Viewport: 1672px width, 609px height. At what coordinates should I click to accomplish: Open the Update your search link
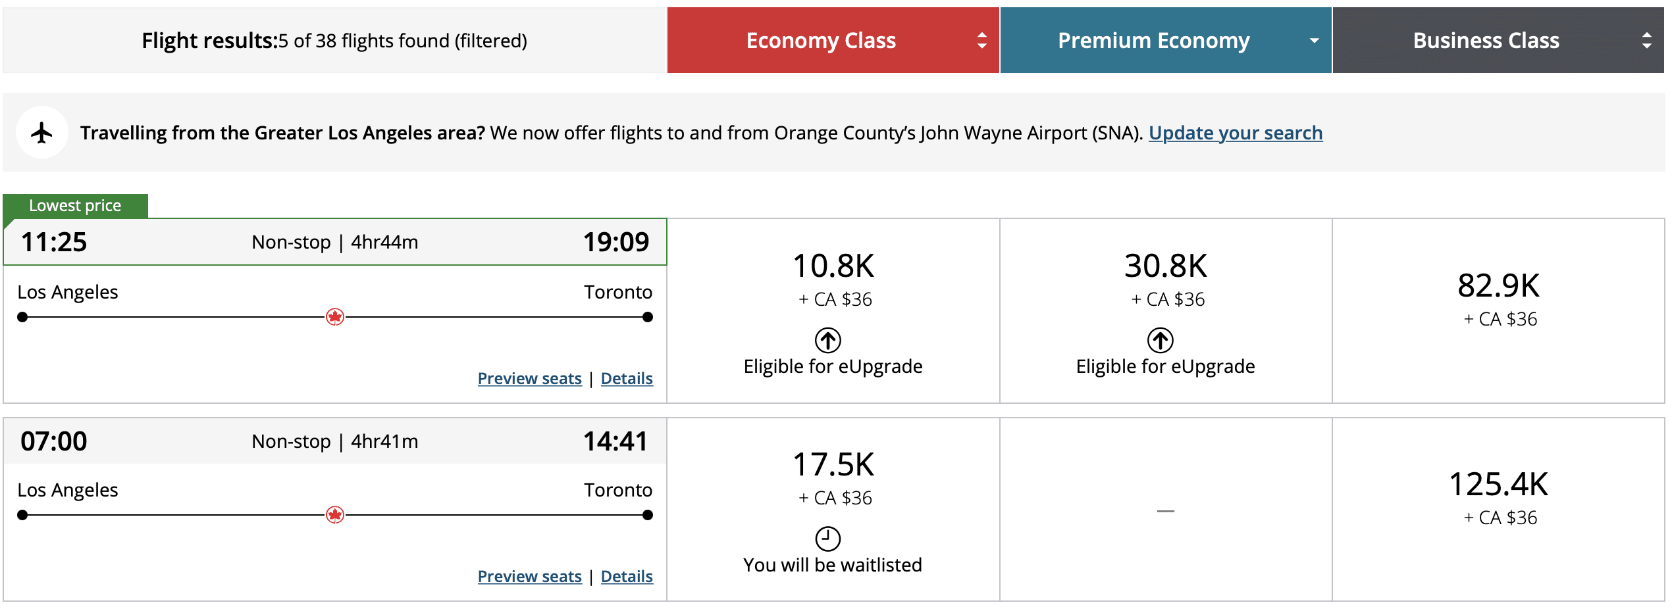1235,133
